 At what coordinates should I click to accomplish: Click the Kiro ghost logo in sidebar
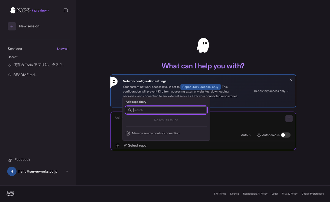click(13, 10)
